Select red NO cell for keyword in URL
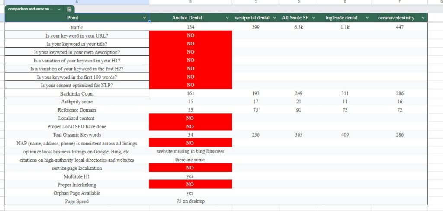Viewport: 443px width, 211px height. pos(190,36)
